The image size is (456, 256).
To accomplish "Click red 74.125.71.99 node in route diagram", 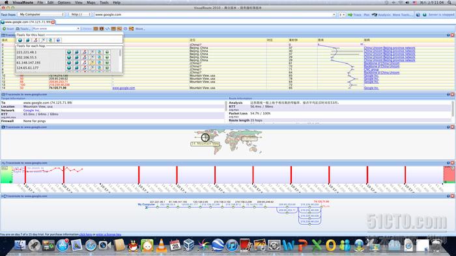I will pyautogui.click(x=321, y=201).
